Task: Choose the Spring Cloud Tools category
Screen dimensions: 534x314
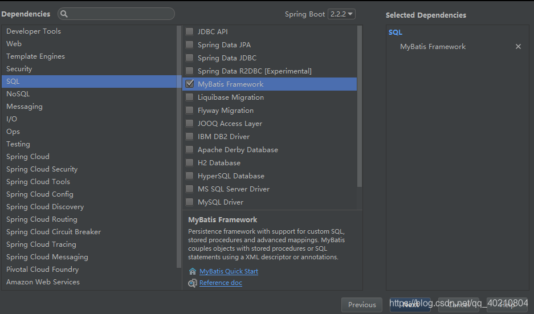Action: [89, 182]
